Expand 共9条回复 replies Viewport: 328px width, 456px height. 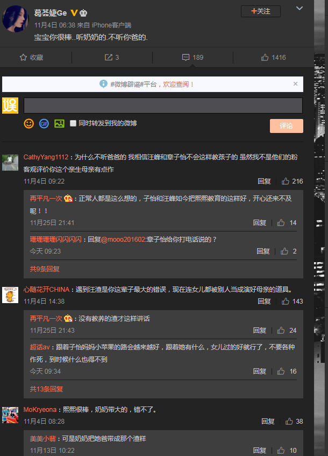(x=45, y=269)
